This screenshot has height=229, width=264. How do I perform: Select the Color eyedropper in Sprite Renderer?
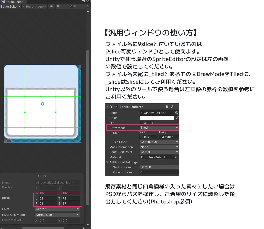(177, 118)
